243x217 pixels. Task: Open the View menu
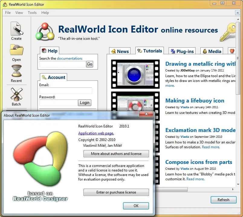[19, 13]
